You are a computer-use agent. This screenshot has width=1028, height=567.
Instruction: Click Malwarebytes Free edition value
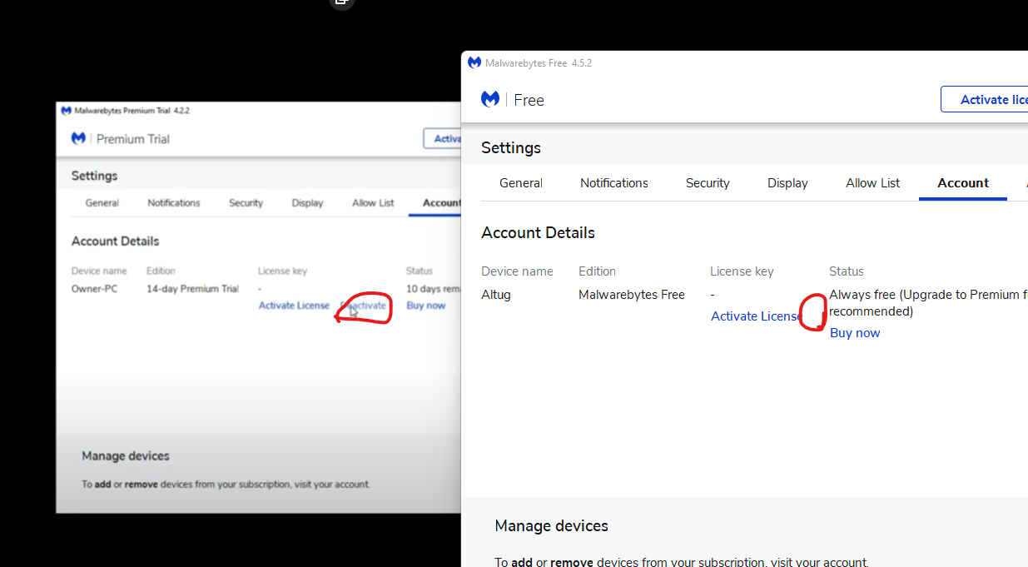(x=632, y=294)
